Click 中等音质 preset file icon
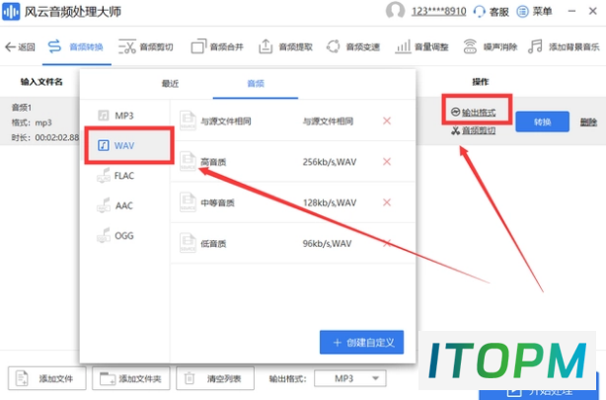The width and height of the screenshot is (606, 400). [188, 202]
